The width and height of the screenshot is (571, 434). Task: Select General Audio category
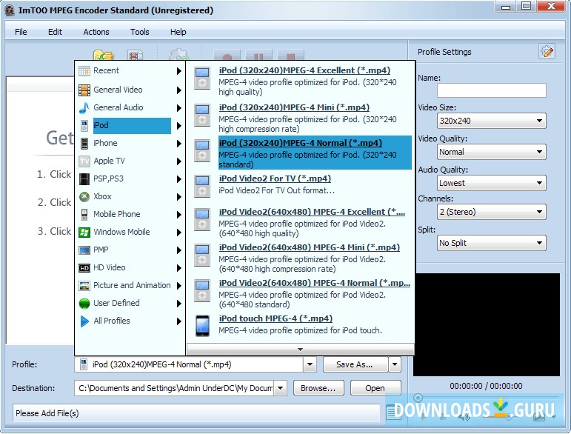118,108
